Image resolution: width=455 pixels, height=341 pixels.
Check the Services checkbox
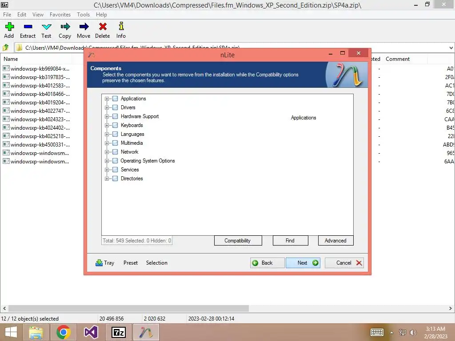tap(115, 170)
